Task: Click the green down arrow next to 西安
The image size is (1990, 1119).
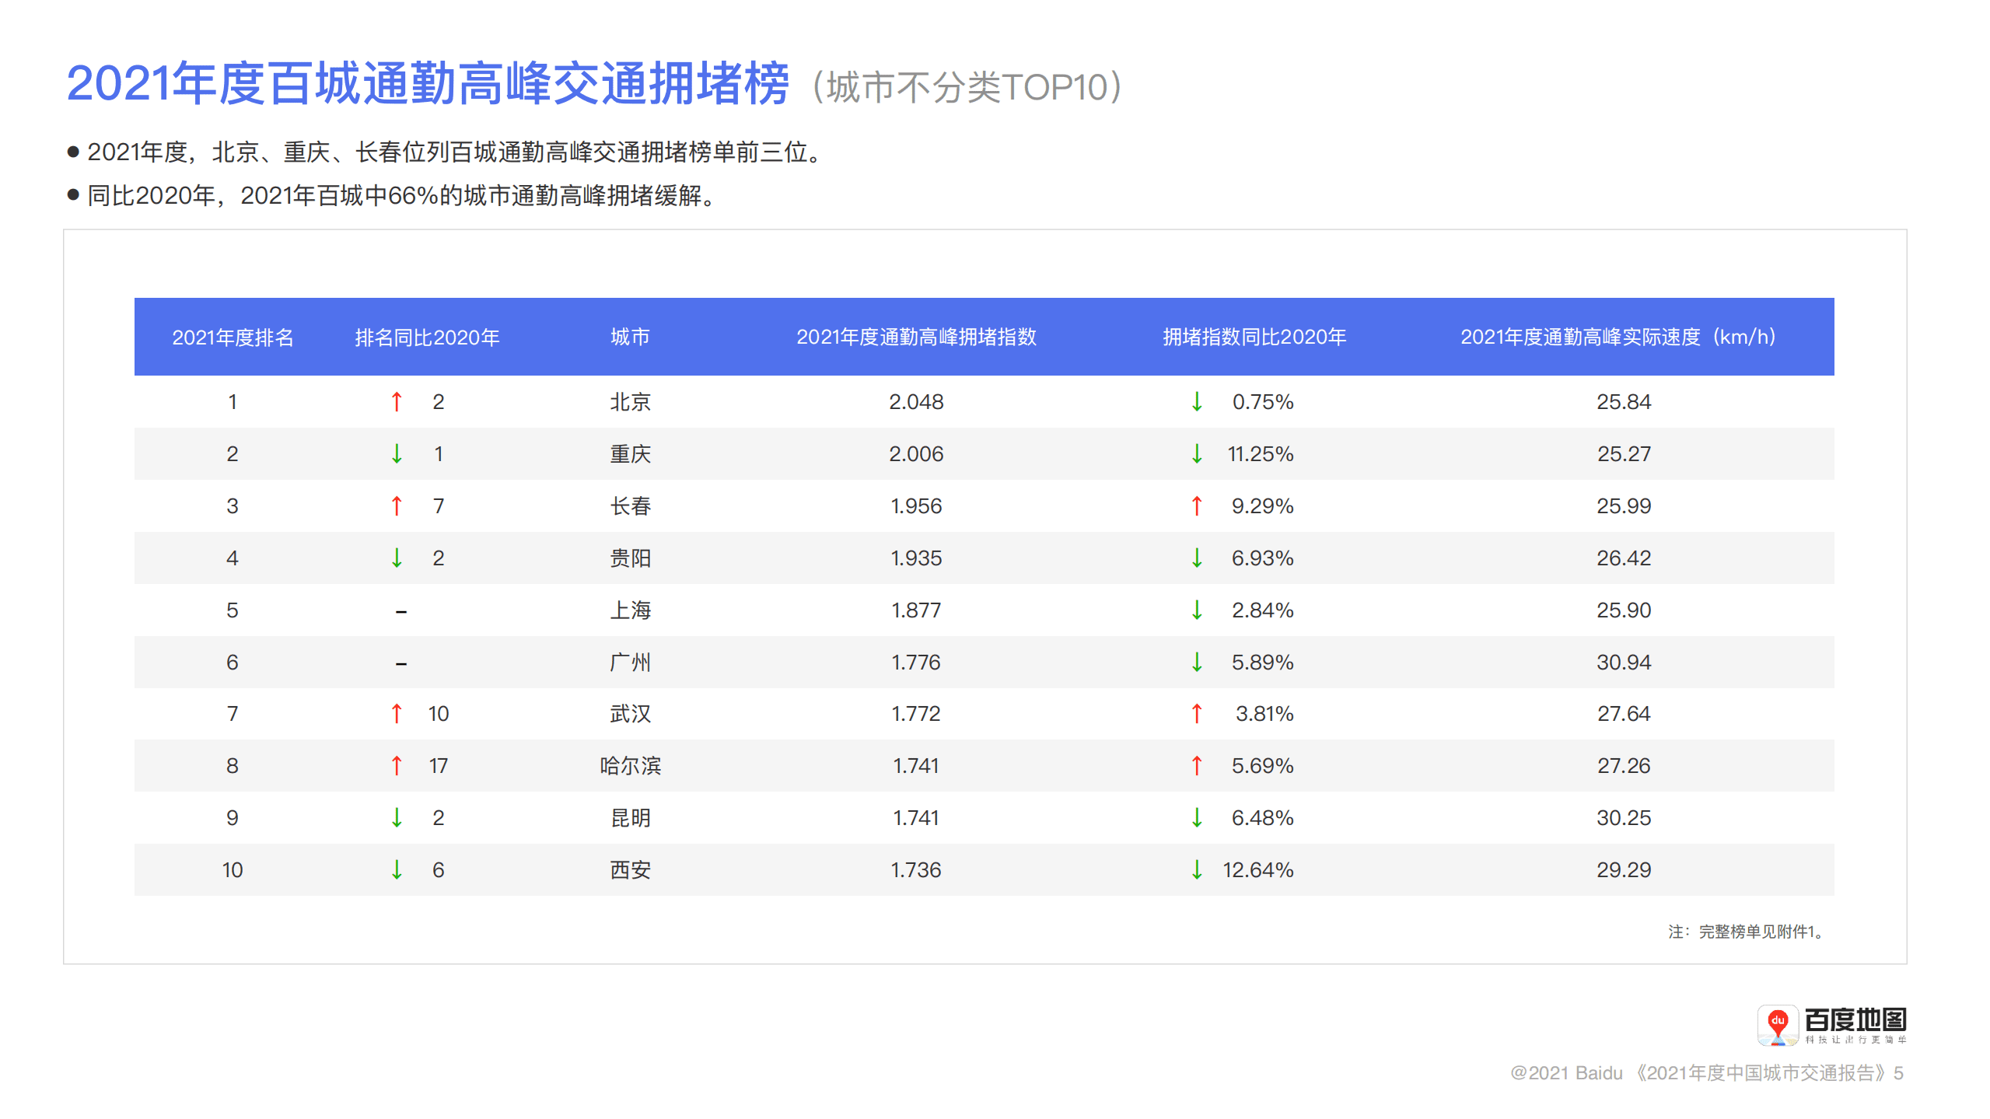Action: point(397,869)
